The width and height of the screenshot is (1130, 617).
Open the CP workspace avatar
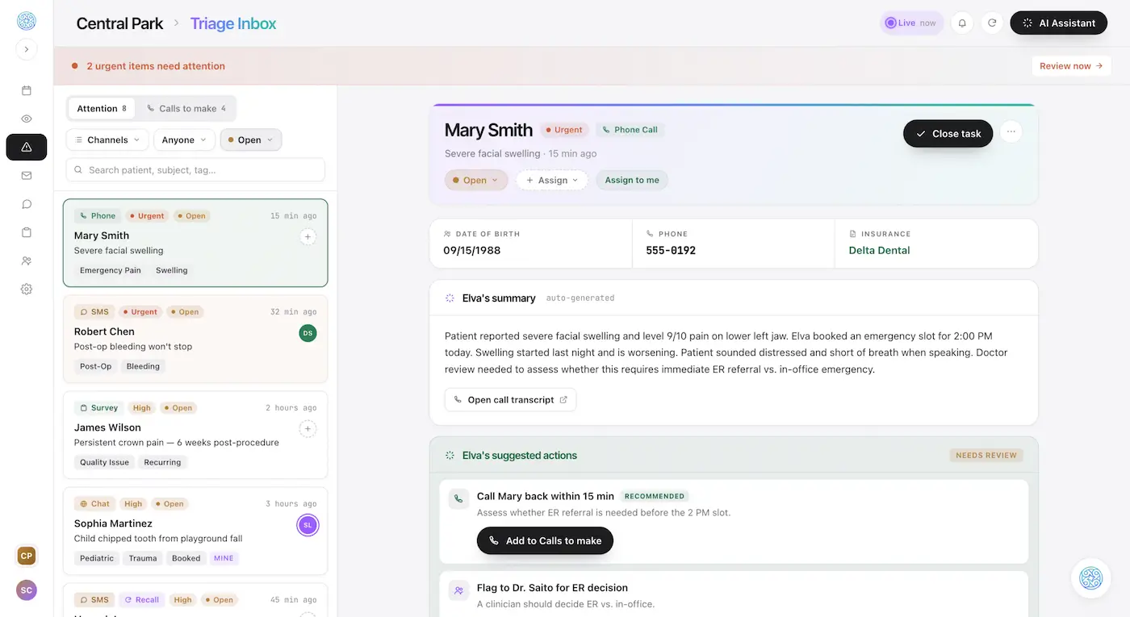point(27,556)
